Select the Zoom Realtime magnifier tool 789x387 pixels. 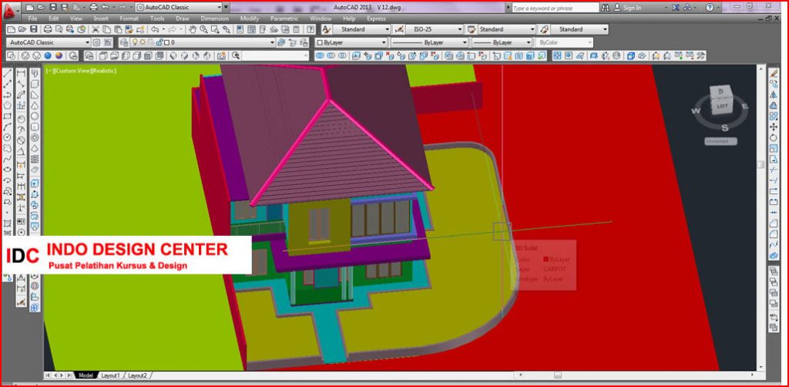pos(203,29)
